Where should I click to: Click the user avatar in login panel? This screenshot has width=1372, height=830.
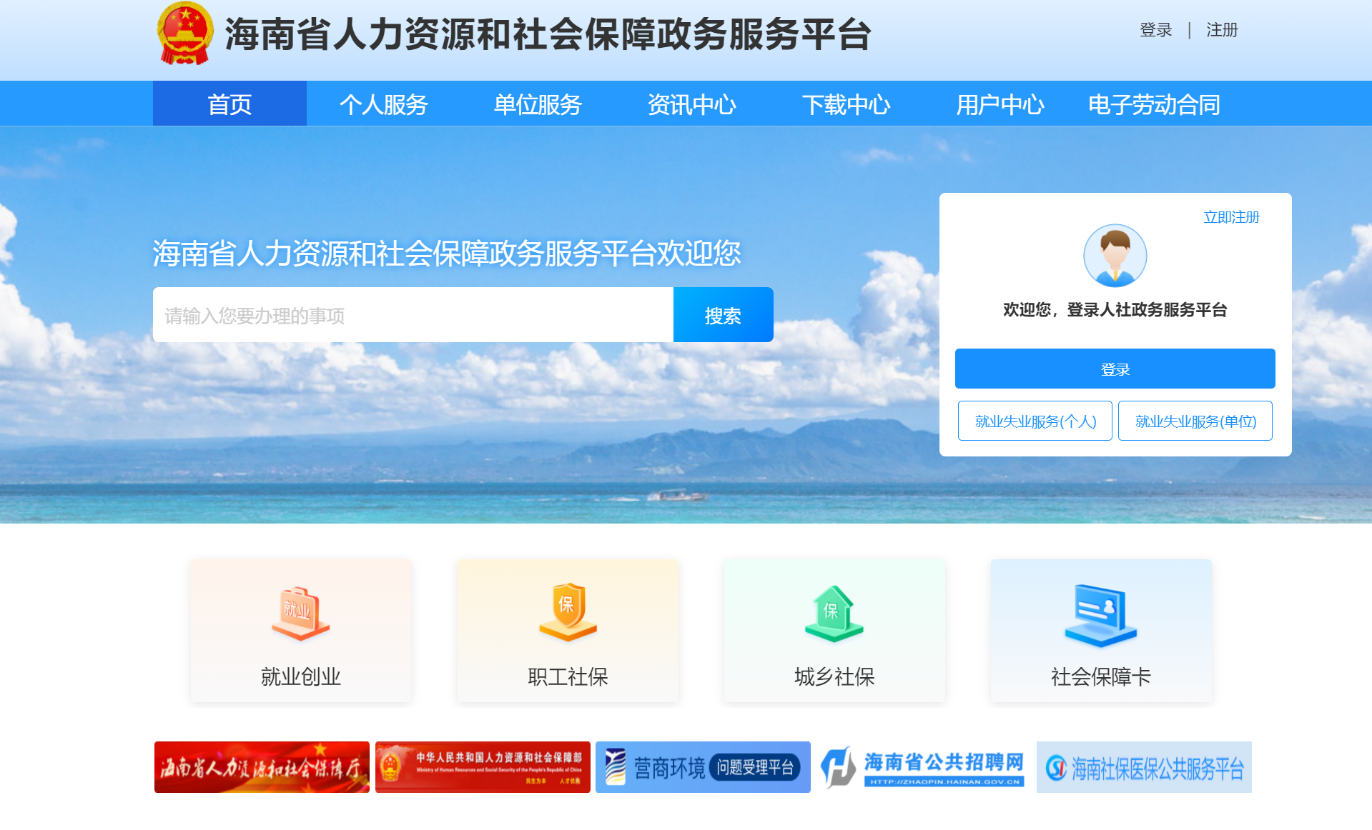point(1115,256)
